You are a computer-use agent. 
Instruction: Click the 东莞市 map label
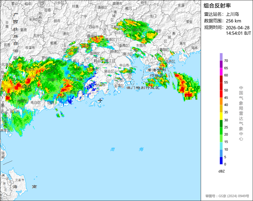point(141,46)
